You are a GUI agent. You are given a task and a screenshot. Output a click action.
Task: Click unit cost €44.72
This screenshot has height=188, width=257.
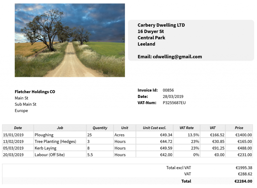tap(154, 141)
